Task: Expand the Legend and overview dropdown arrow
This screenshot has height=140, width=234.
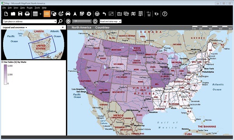Action: click(26, 28)
